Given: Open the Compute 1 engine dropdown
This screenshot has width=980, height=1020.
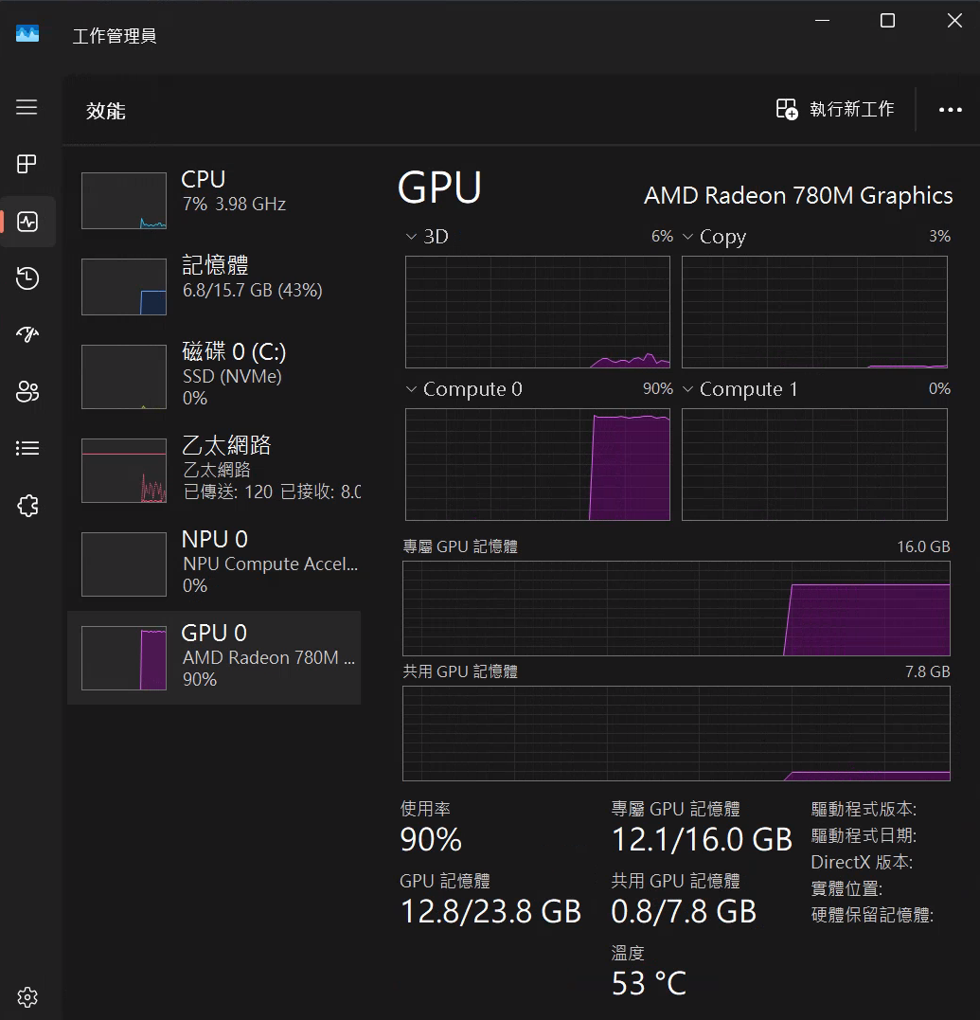Looking at the screenshot, I should tap(688, 389).
